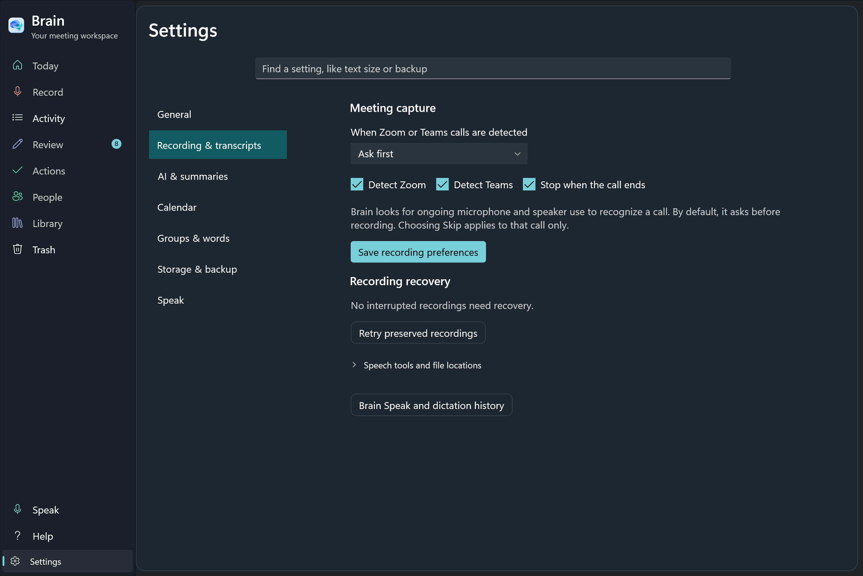Click the Settings page heading
Viewport: 863px width, 576px height.
pos(183,31)
